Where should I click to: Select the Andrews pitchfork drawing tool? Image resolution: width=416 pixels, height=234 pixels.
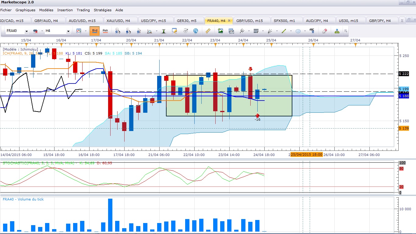[242, 31]
